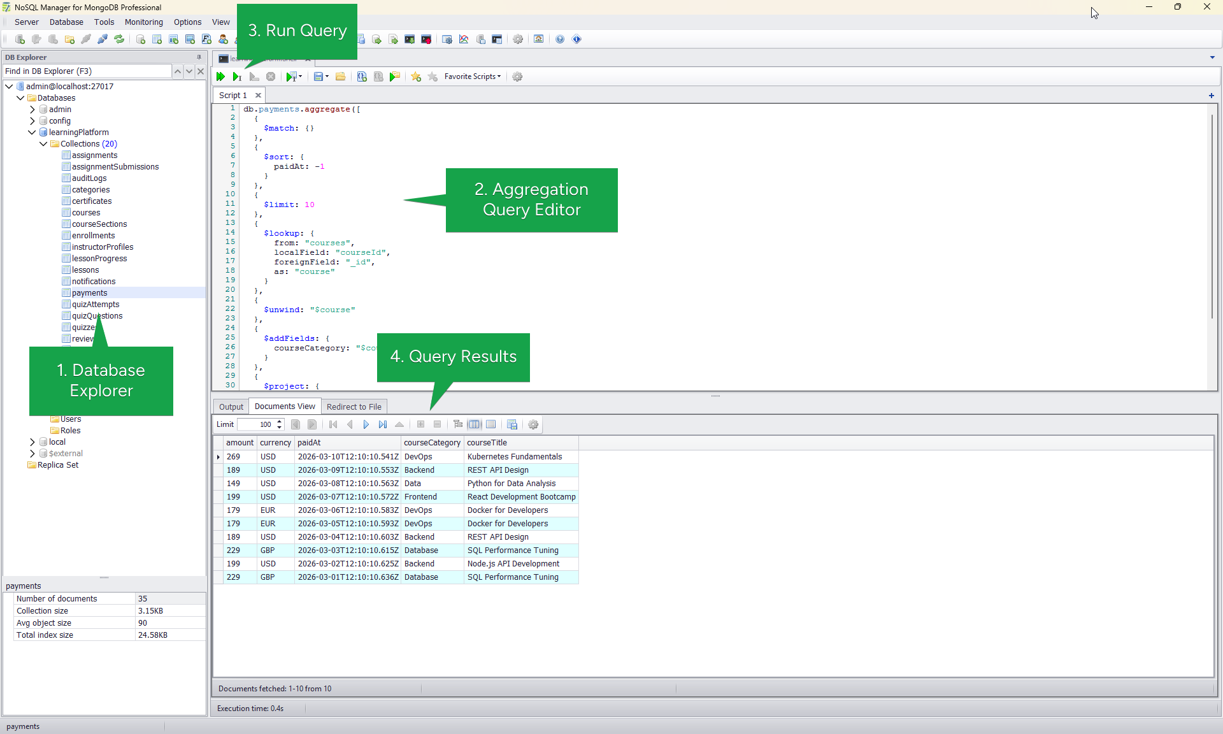1223x734 pixels.
Task: Click the About info icon in main toolbar
Action: click(576, 40)
